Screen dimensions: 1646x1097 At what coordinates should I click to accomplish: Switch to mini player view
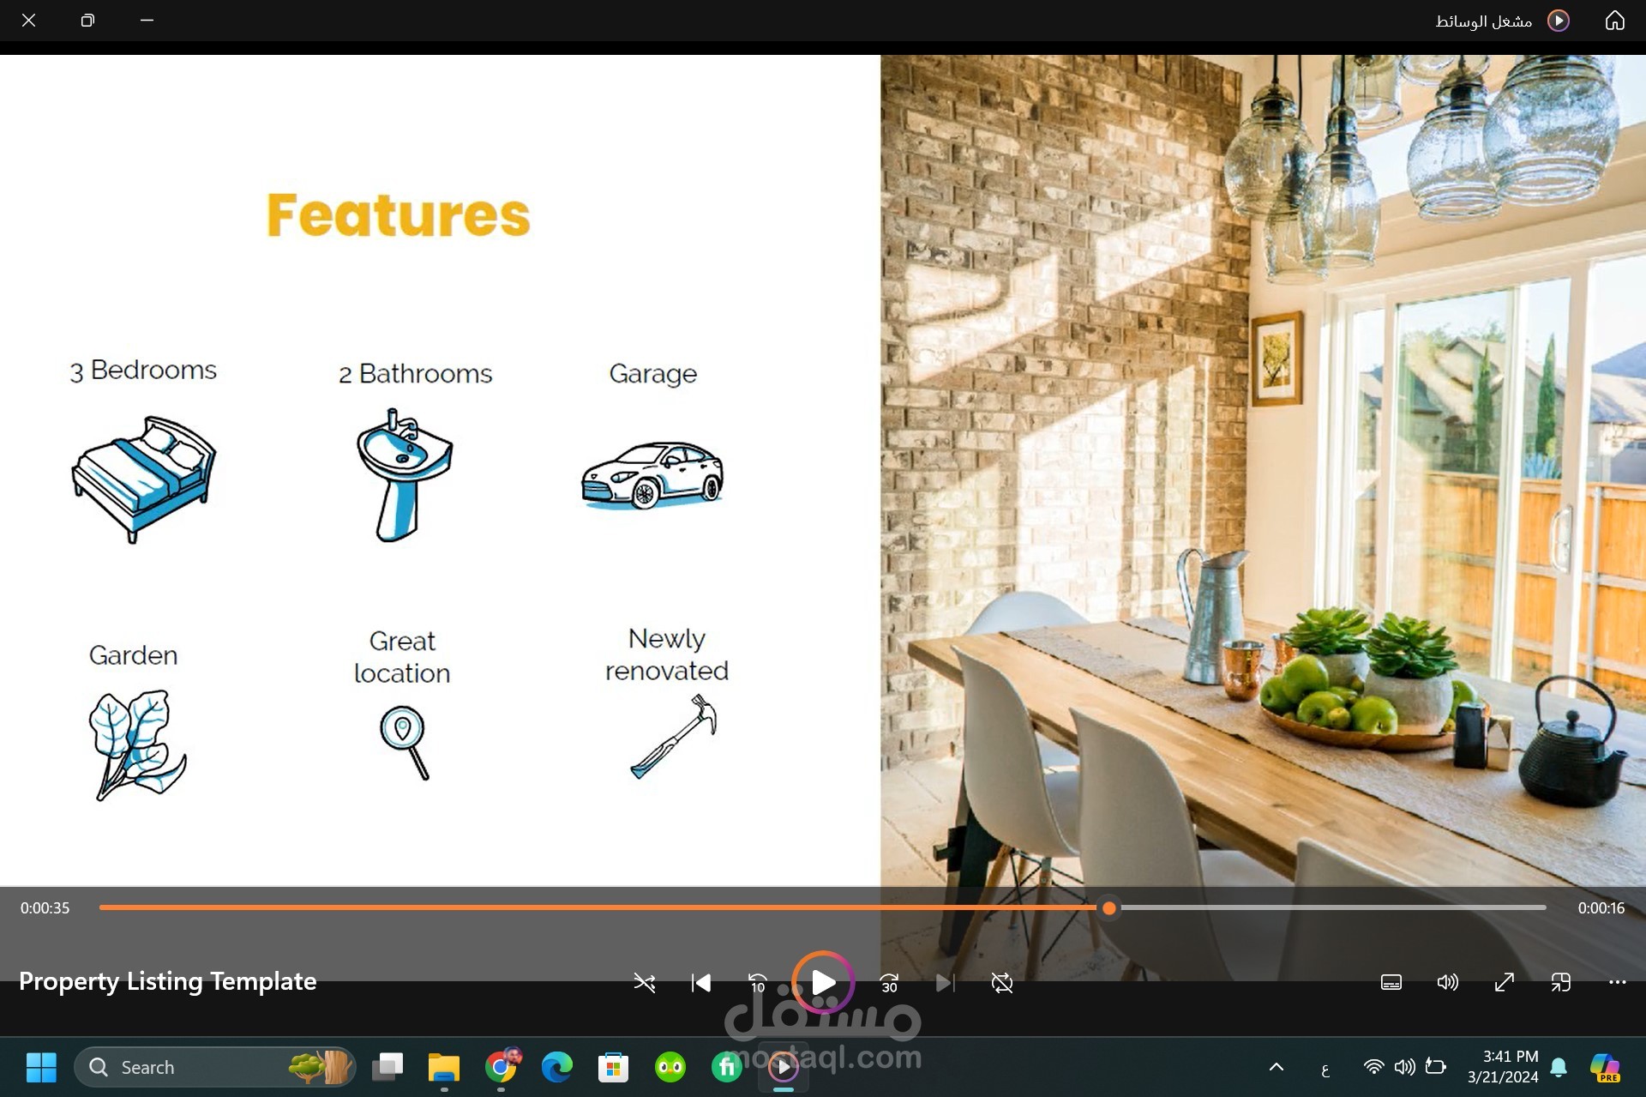[1560, 983]
